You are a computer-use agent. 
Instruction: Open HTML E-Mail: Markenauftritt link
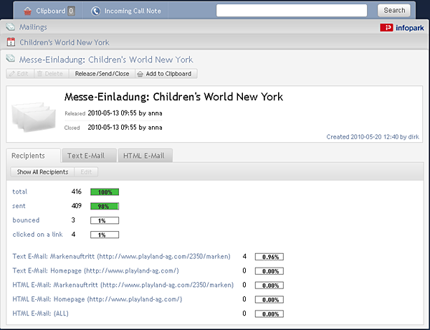[x=123, y=285]
